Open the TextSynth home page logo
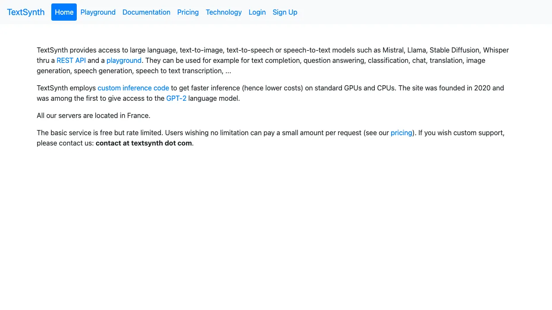The width and height of the screenshot is (552, 310). pos(25,12)
